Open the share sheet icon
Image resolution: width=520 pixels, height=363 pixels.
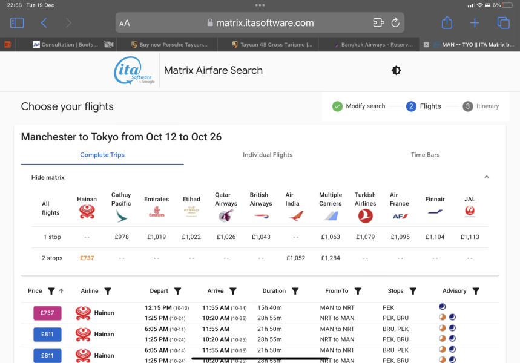click(447, 22)
